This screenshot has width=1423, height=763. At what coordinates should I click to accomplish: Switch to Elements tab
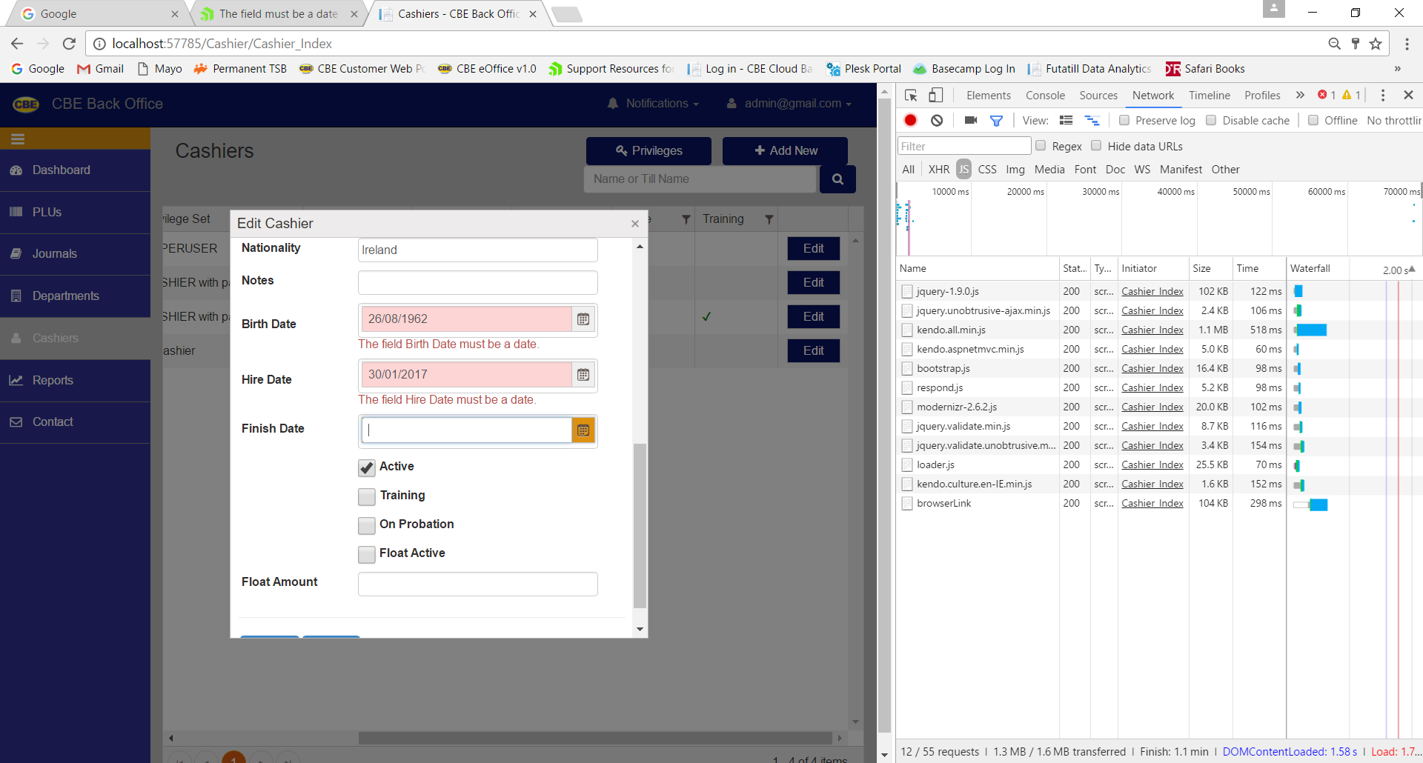pos(989,95)
